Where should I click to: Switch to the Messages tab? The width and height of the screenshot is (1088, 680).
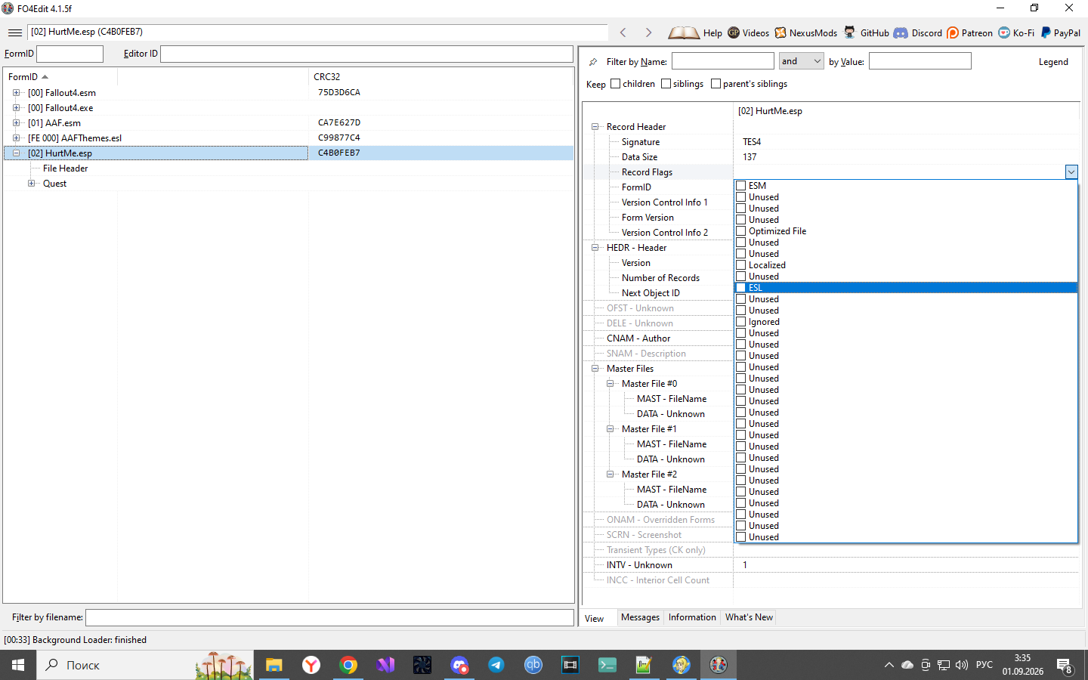640,617
